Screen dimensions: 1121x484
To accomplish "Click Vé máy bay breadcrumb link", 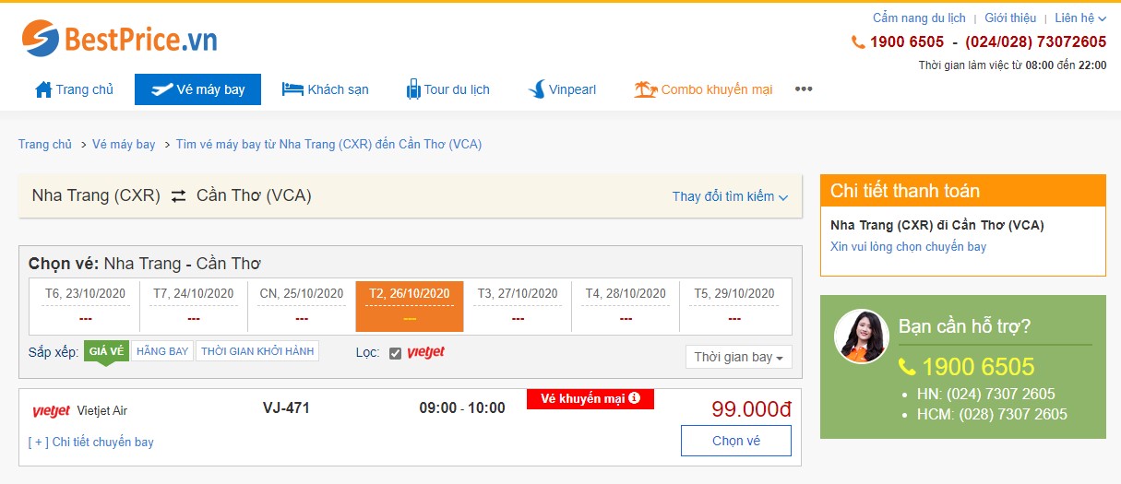I will click(124, 144).
